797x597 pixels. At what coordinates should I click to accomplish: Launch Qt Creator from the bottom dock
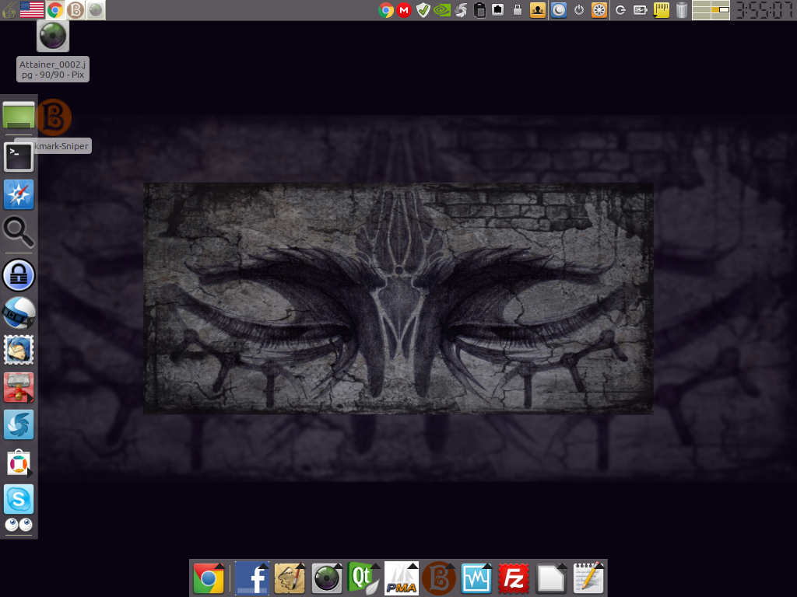click(x=363, y=578)
